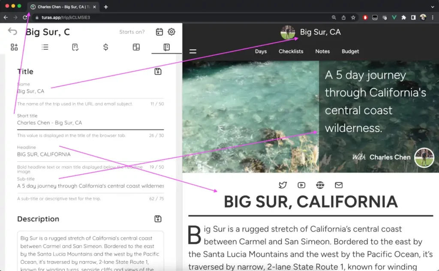Click the YouTube icon in the preview
Viewport: 439px width, 271px height.
[x=301, y=185]
